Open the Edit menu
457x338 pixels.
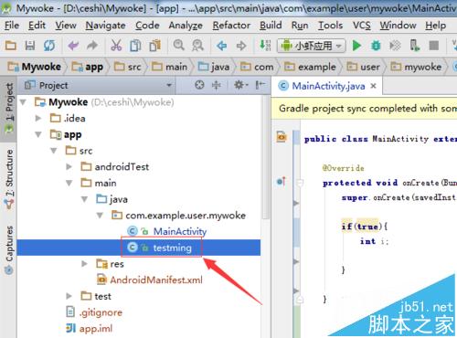37,26
